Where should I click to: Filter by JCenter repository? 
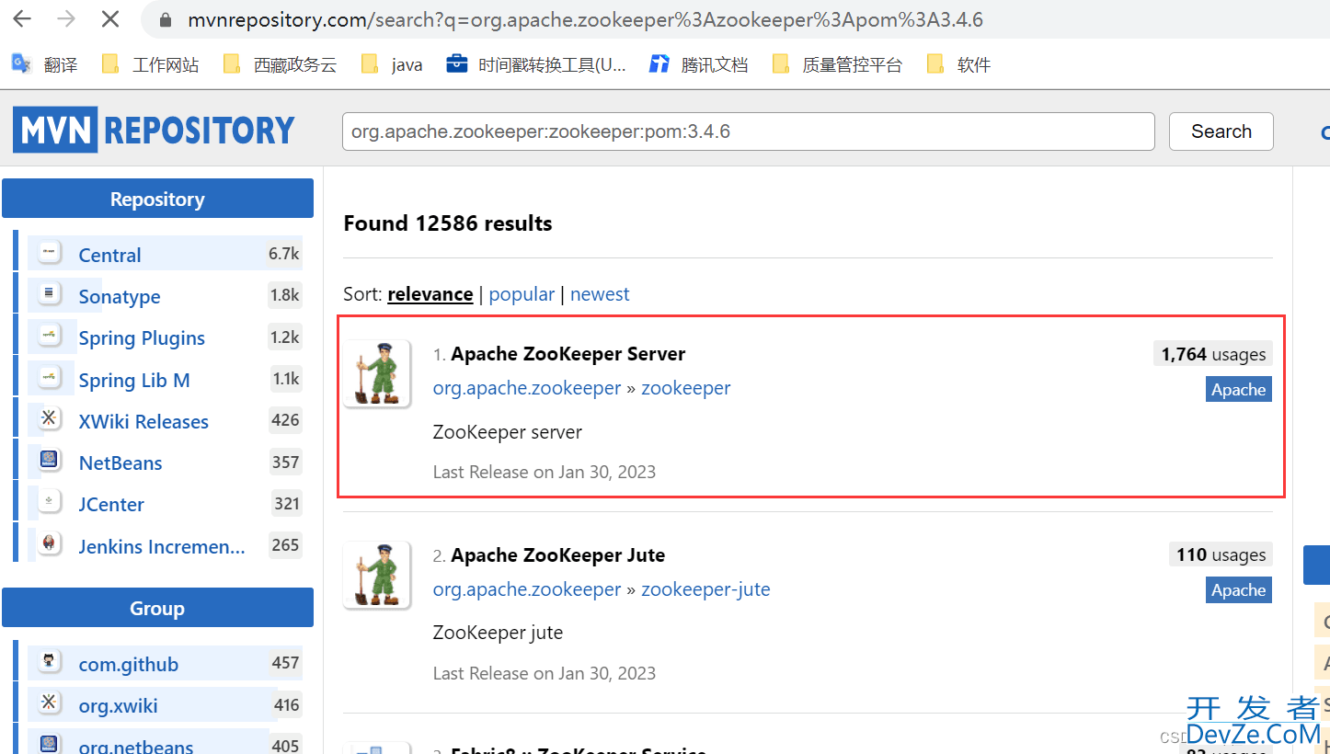111,505
